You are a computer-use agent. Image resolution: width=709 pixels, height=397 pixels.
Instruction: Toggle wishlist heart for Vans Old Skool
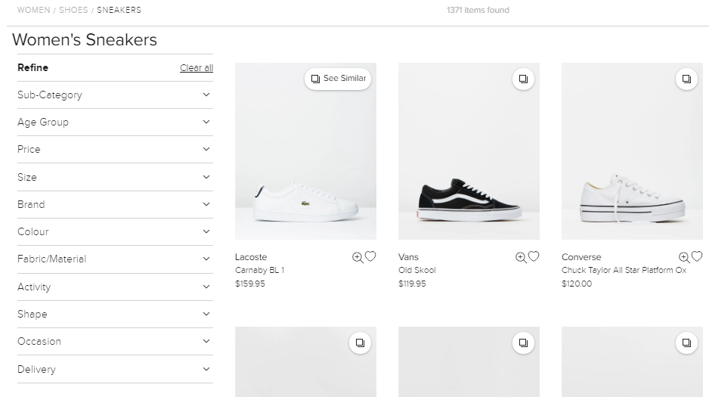pos(534,256)
